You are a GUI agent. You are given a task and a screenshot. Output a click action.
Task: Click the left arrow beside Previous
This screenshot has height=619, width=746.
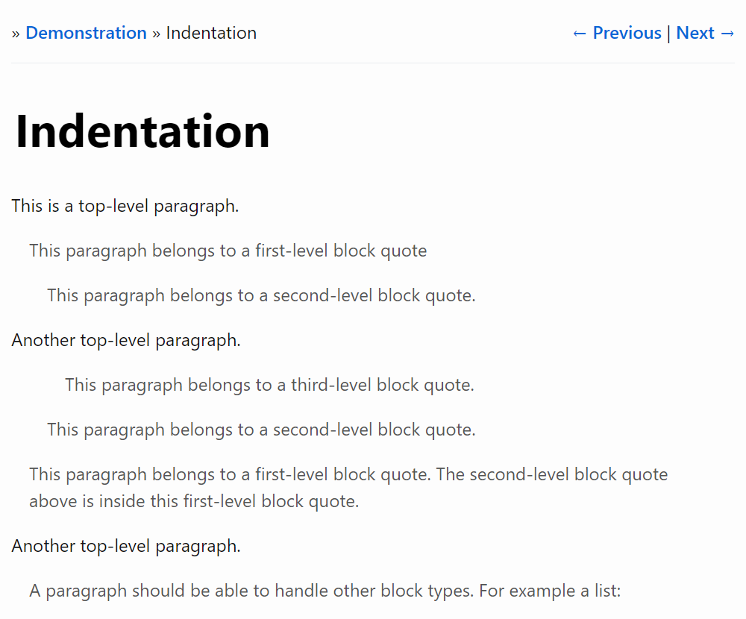[580, 33]
